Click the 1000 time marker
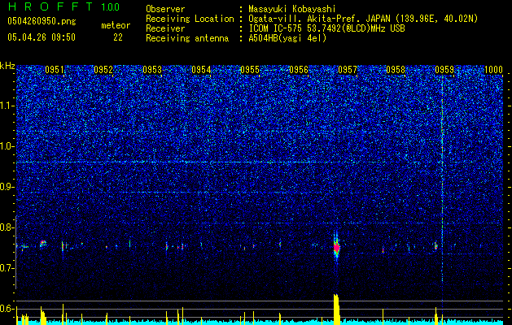Image resolution: width=512 pixels, height=325 pixels. click(493, 70)
